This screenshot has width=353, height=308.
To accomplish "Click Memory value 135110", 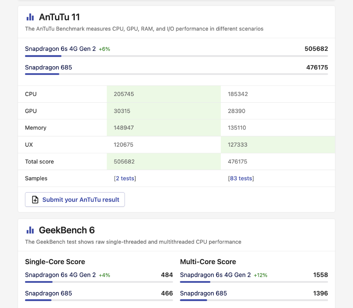I will [237, 128].
